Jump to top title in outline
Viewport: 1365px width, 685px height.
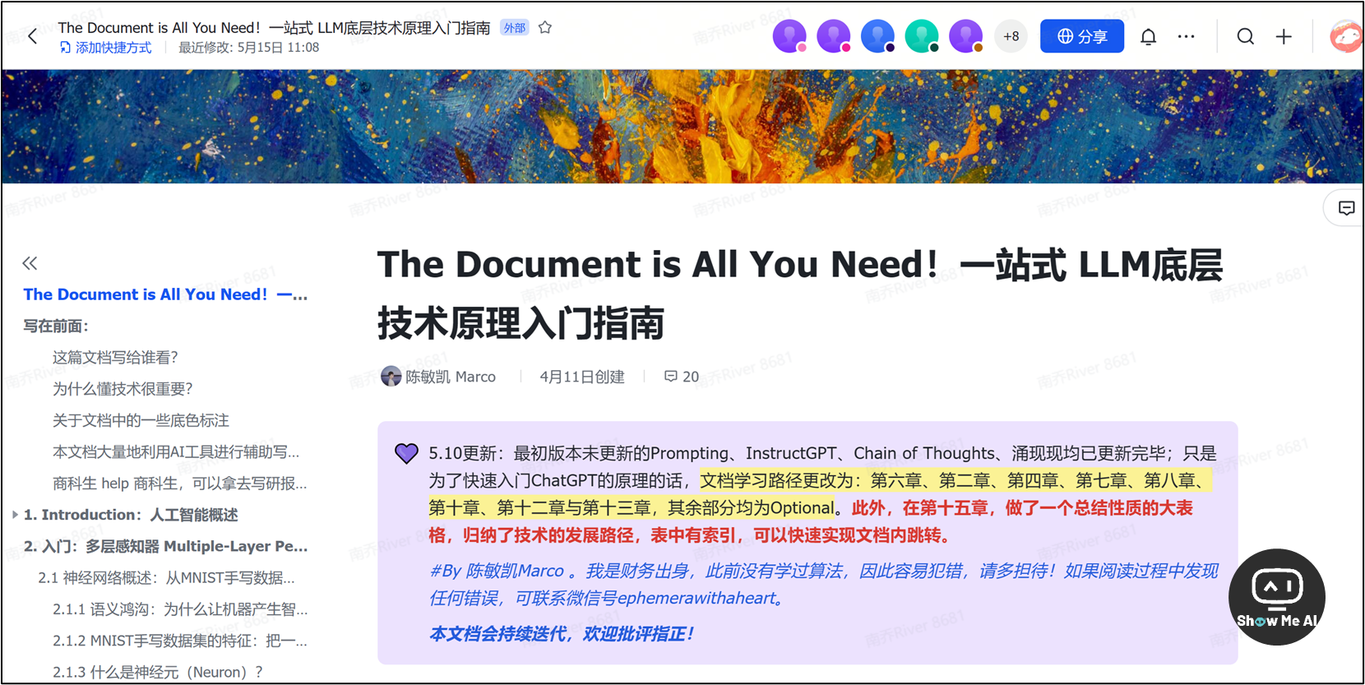click(x=165, y=294)
